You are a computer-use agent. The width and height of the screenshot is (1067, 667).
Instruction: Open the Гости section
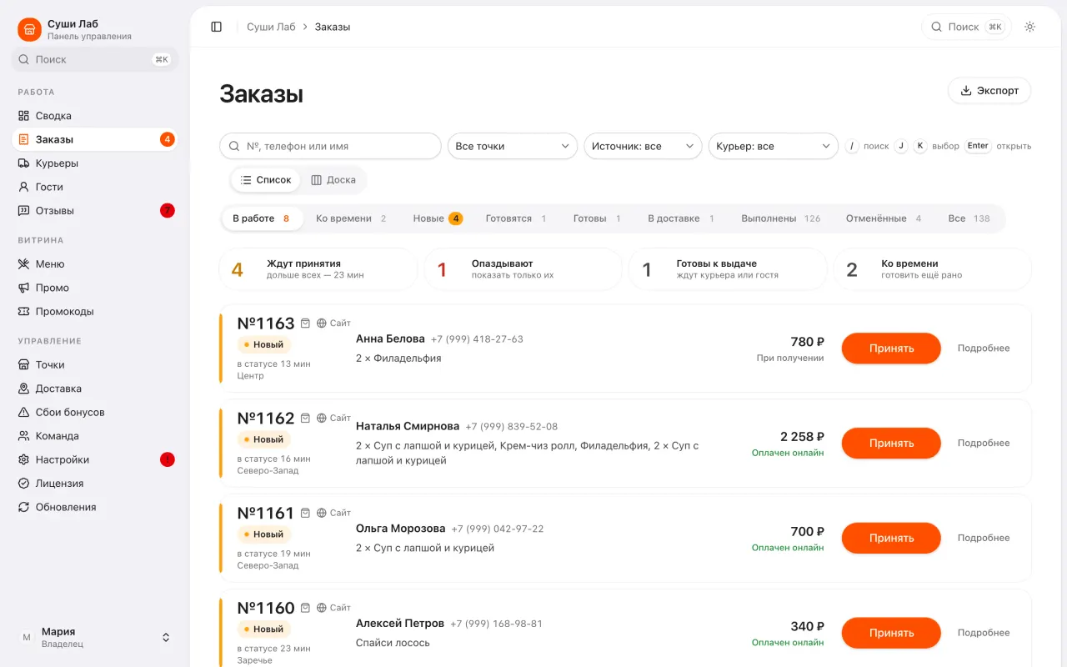click(95, 187)
